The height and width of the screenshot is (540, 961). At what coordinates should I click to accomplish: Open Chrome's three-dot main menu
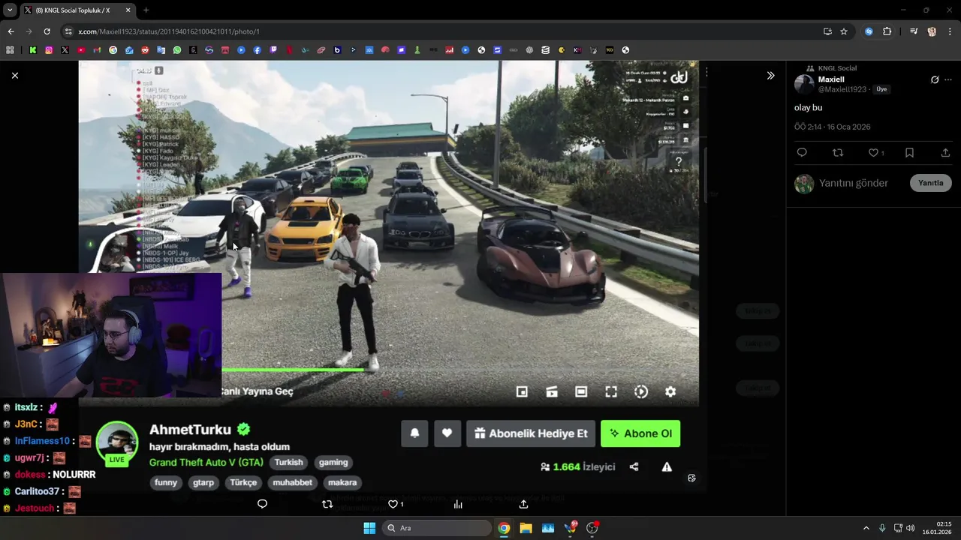(950, 31)
